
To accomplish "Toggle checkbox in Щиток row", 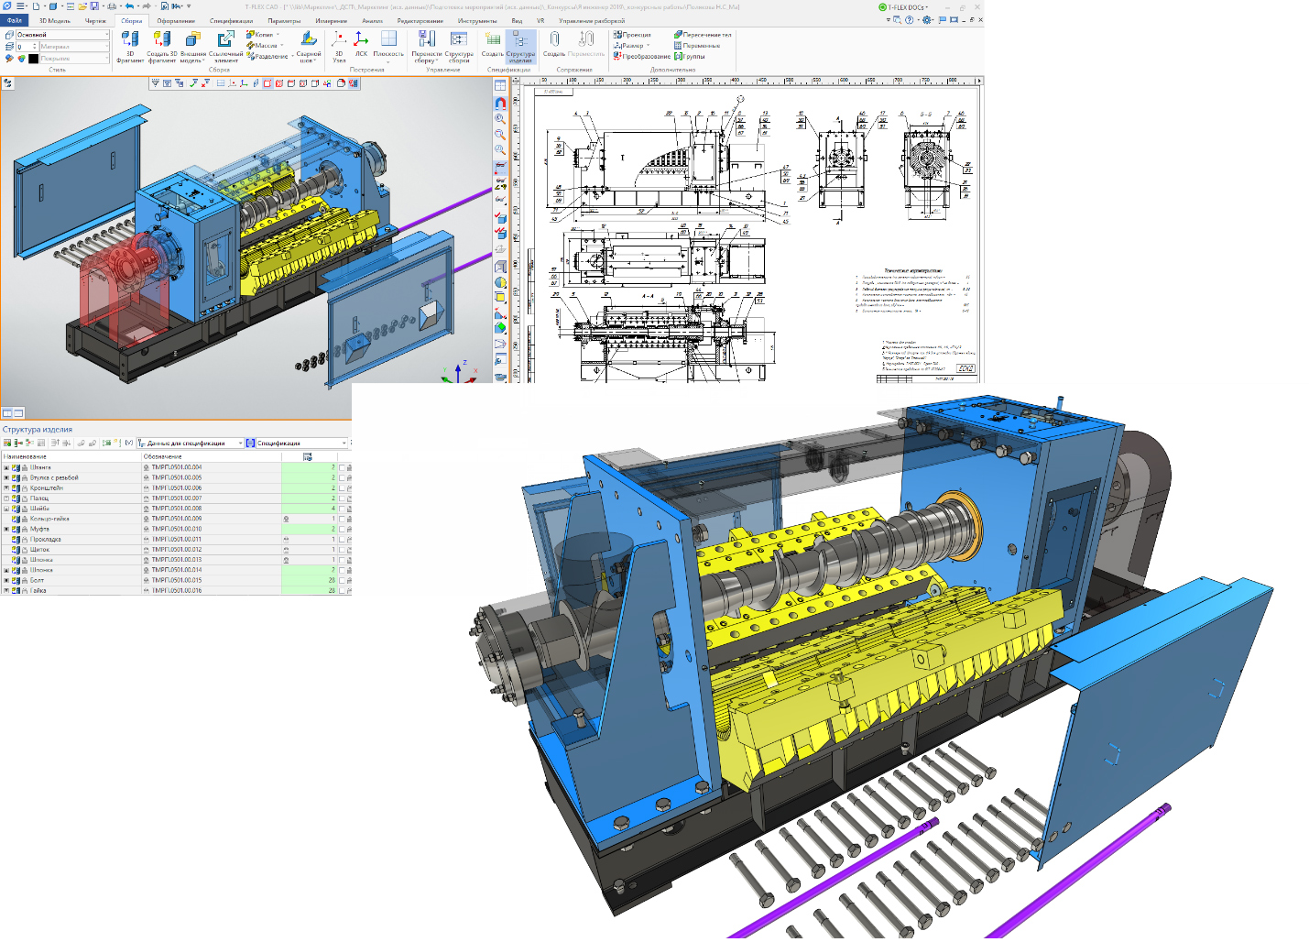I will tap(343, 549).
